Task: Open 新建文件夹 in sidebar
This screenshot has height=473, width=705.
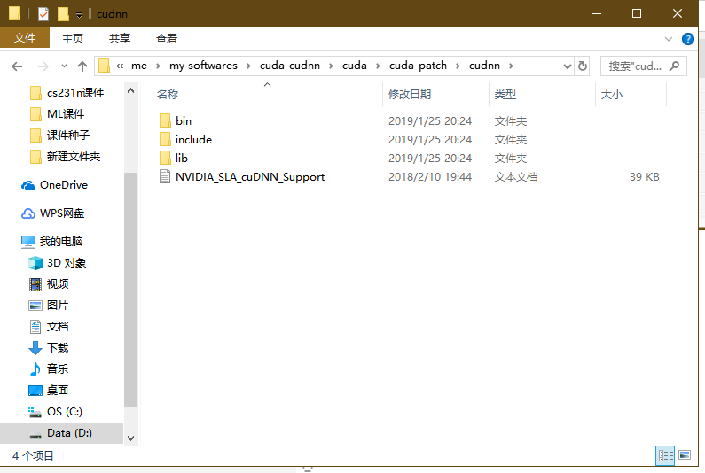Action: tap(66, 156)
